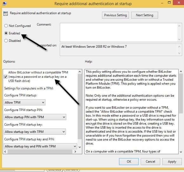Click the 'Settings for computers with a TPM:' label
The height and width of the screenshot is (172, 184).
(x=29, y=89)
